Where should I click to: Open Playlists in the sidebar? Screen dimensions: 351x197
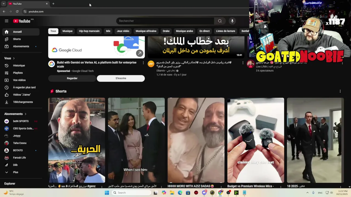point(21,73)
